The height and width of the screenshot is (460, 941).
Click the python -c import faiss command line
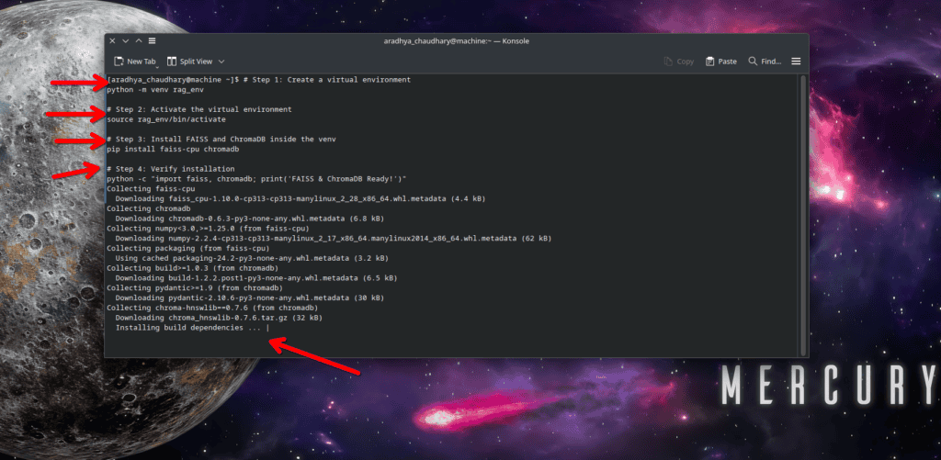point(257,179)
